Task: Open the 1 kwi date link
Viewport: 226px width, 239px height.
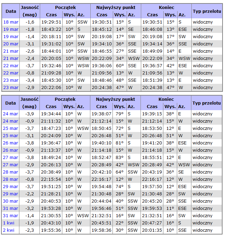Action: [9, 223]
